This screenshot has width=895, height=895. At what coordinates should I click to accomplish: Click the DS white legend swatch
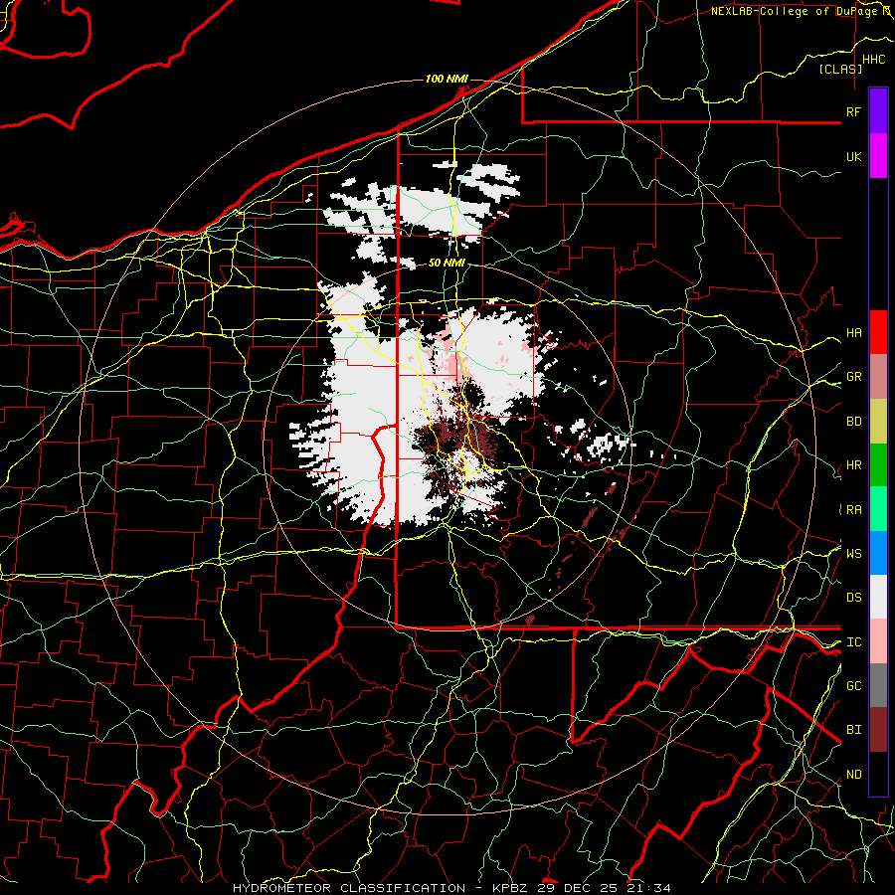pyautogui.click(x=878, y=597)
